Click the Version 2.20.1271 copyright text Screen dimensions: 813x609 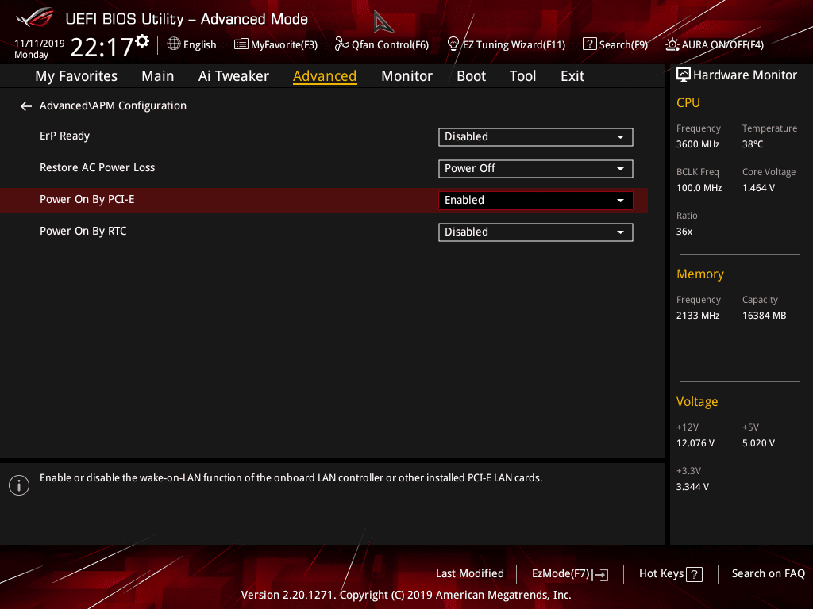pyautogui.click(x=406, y=595)
